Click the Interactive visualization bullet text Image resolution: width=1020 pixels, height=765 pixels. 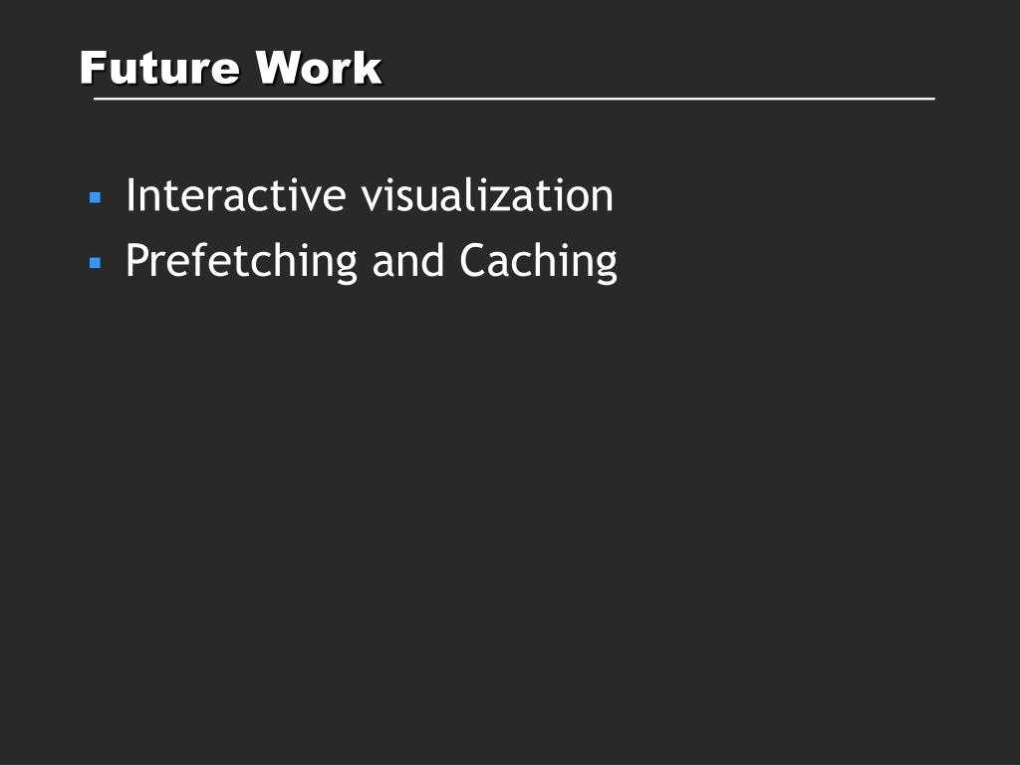370,194
